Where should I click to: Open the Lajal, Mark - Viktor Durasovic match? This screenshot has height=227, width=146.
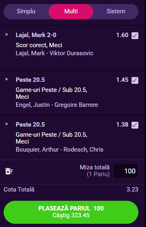[x=54, y=53]
